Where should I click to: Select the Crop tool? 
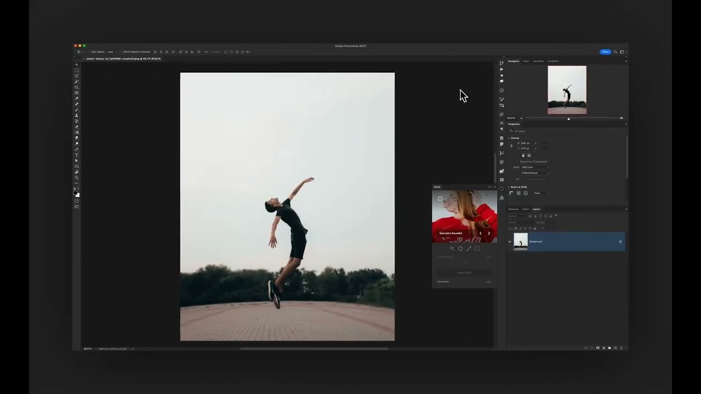(x=76, y=87)
